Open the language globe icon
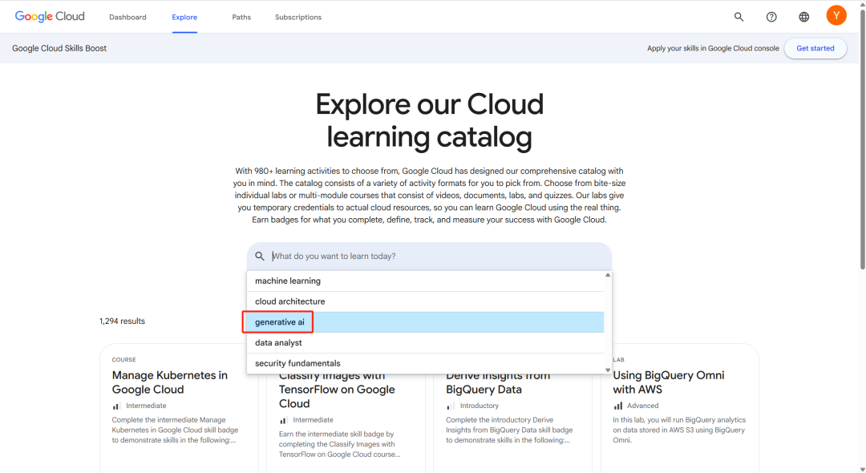The height and width of the screenshot is (473, 866). coord(803,17)
